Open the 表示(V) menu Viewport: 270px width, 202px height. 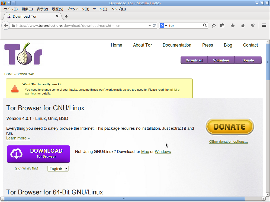[42, 9]
